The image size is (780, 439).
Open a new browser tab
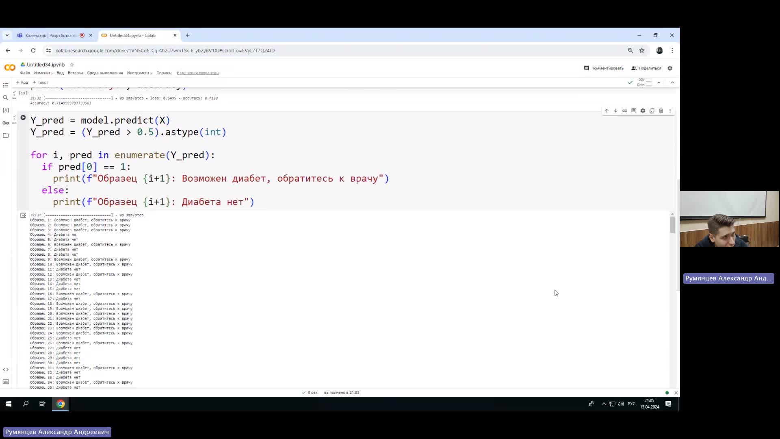pyautogui.click(x=188, y=35)
